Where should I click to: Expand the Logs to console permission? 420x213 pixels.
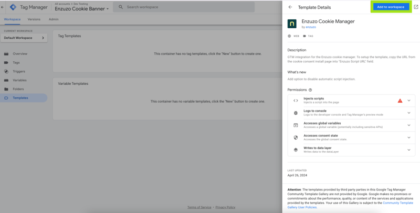(x=409, y=113)
